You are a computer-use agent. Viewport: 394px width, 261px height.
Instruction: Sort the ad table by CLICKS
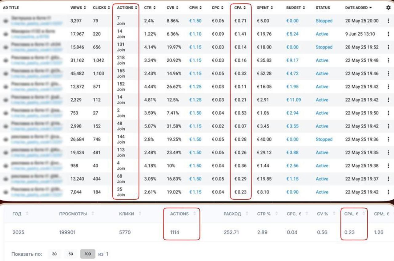pyautogui.click(x=101, y=7)
